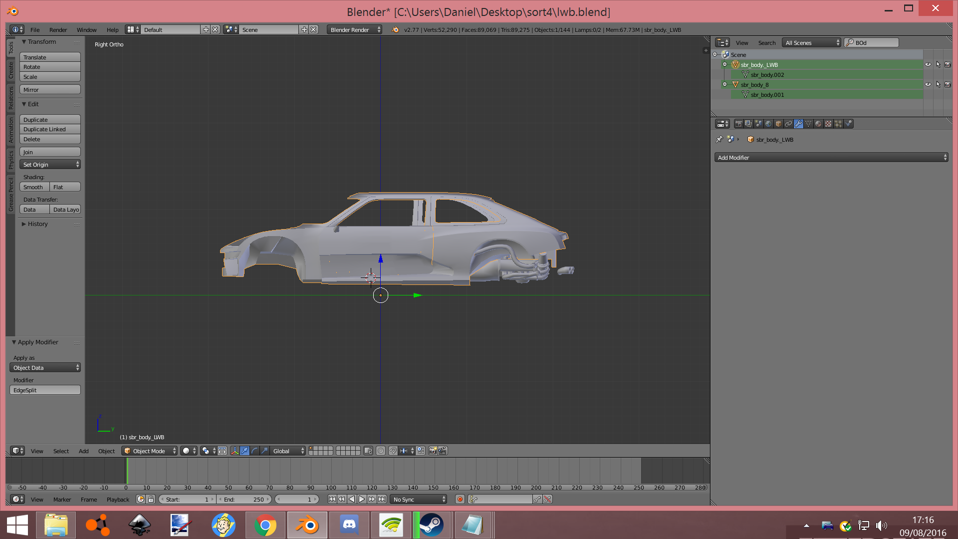
Task: Toggle renderability camera icon for sbr_body_8
Action: [948, 84]
